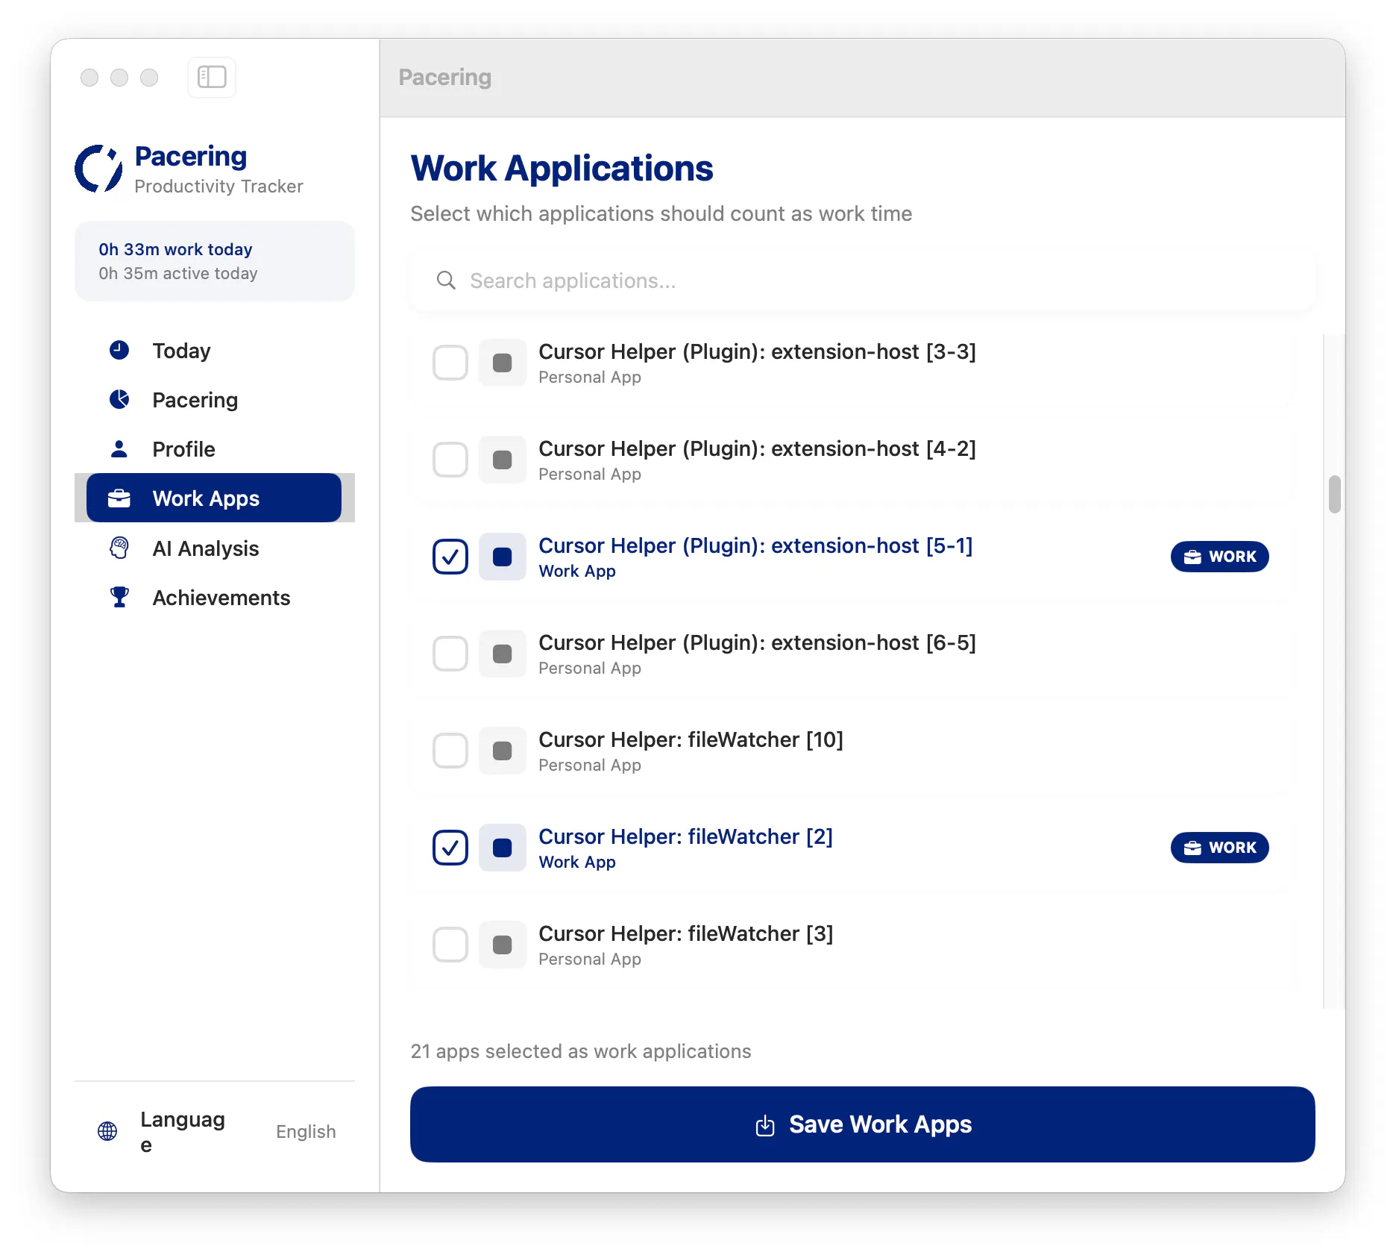1396x1255 pixels.
Task: Click 'Cursor Helper (Plugin): extension-host [5-1]' text
Action: tap(755, 545)
